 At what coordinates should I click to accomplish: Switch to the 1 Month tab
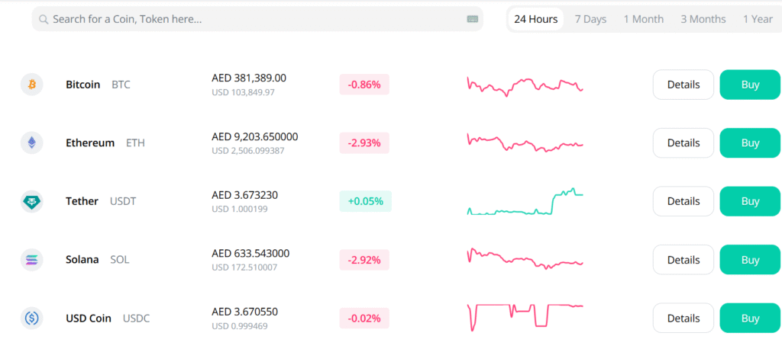point(643,19)
